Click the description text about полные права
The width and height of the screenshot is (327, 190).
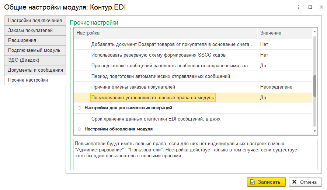(187, 150)
